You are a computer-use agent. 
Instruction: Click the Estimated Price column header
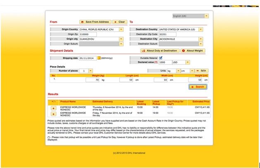pos(201,101)
